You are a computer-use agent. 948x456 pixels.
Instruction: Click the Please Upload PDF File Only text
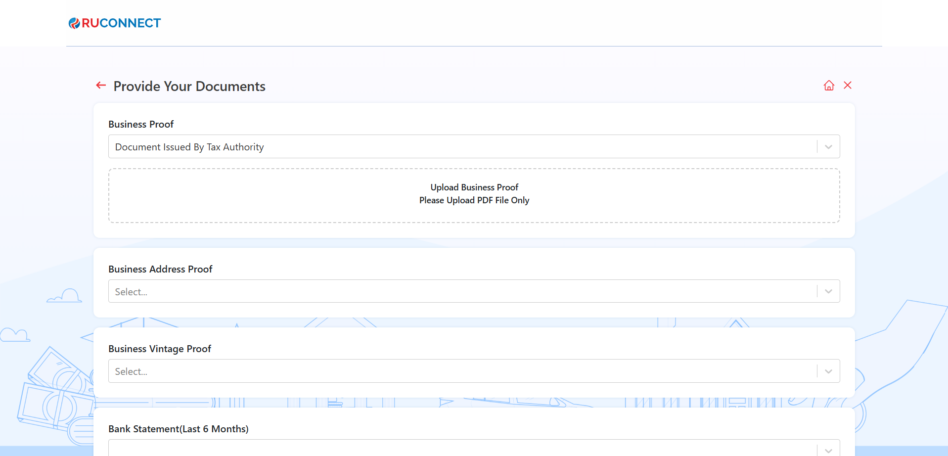474,200
